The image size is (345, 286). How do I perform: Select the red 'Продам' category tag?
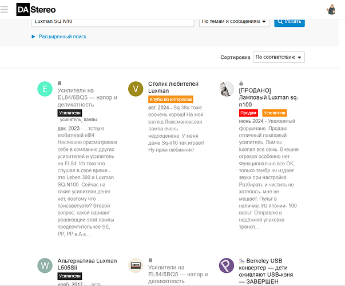click(248, 113)
